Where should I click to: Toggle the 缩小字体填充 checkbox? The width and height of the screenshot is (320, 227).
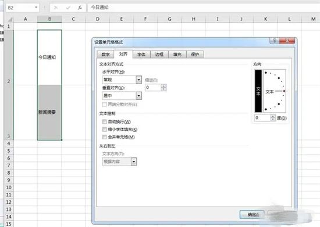pyautogui.click(x=105, y=129)
